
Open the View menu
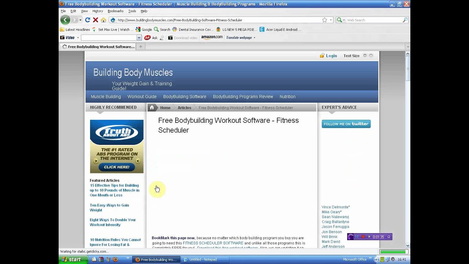tap(84, 11)
